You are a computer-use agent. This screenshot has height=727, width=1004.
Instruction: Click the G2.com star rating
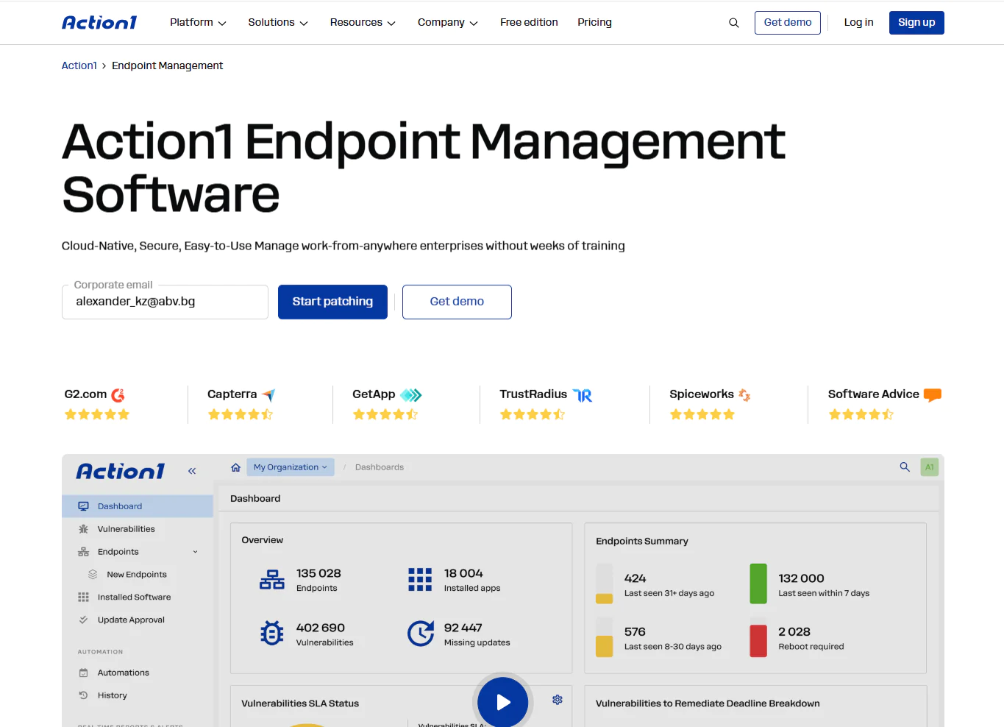pos(97,414)
